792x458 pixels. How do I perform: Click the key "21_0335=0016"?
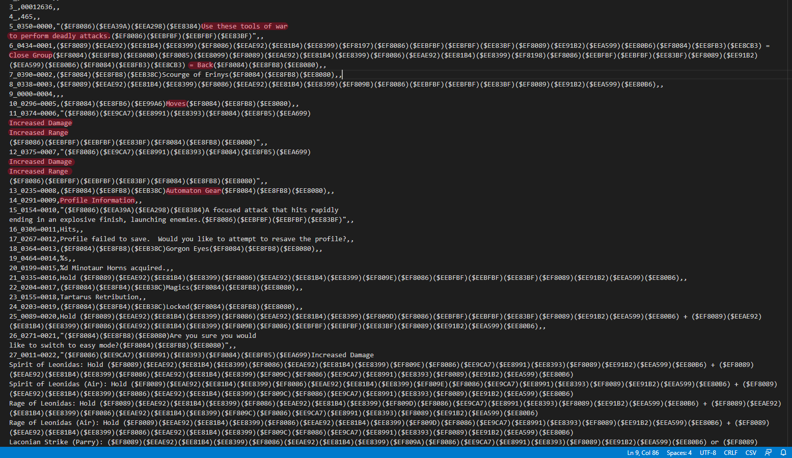(33, 278)
